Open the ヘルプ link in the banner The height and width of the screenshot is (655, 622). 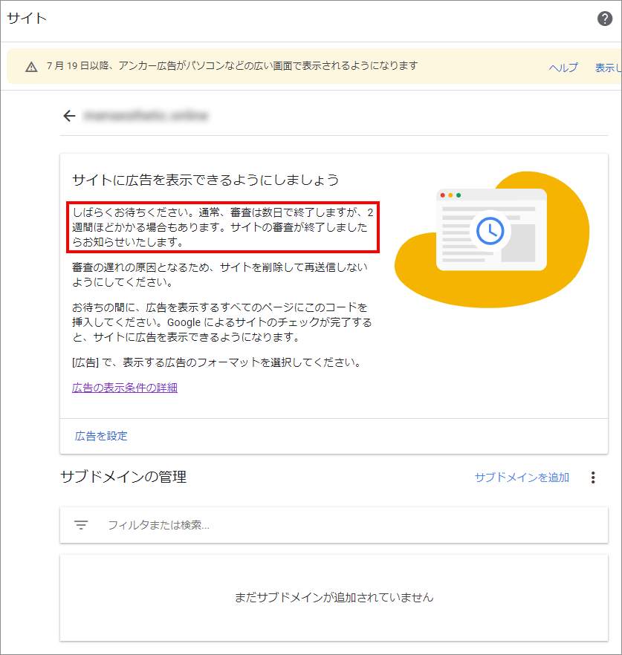pos(563,68)
